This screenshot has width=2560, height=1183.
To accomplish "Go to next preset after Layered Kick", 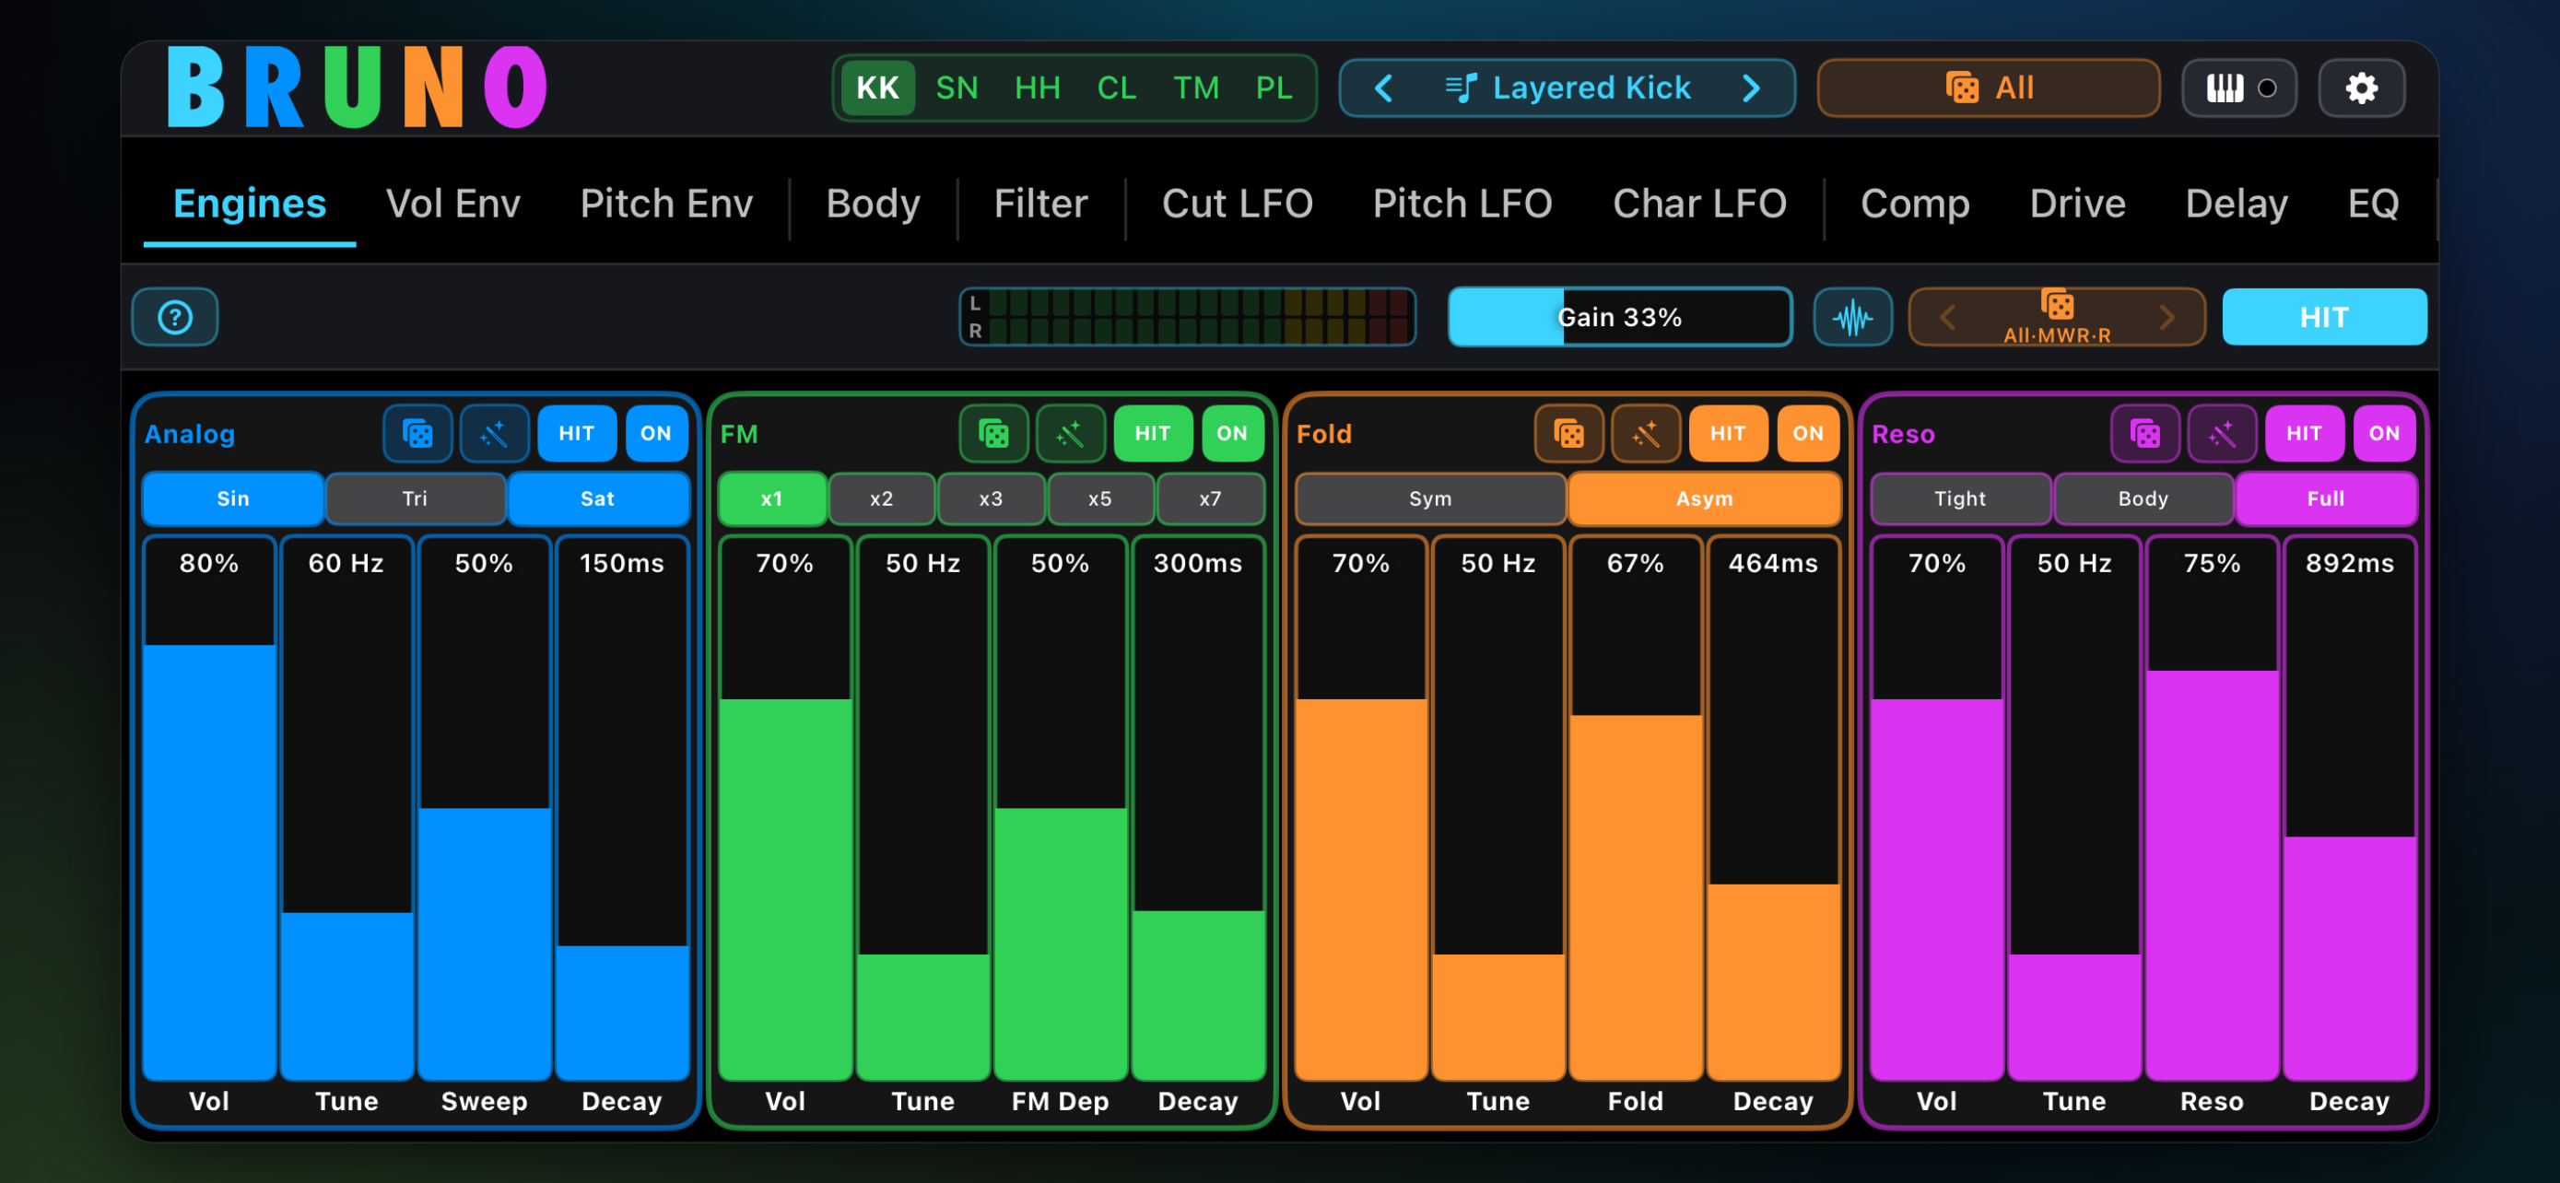I will tap(1751, 88).
